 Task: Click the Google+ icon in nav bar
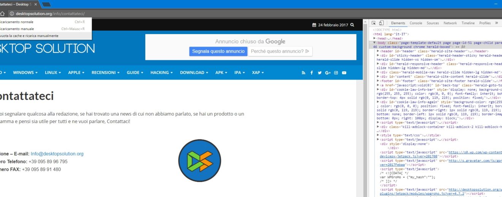click(x=328, y=73)
